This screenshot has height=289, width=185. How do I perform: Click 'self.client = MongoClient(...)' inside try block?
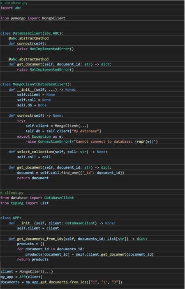tap(57, 126)
